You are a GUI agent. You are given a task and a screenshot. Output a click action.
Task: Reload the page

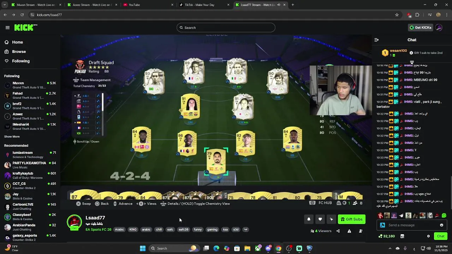[x=22, y=15]
